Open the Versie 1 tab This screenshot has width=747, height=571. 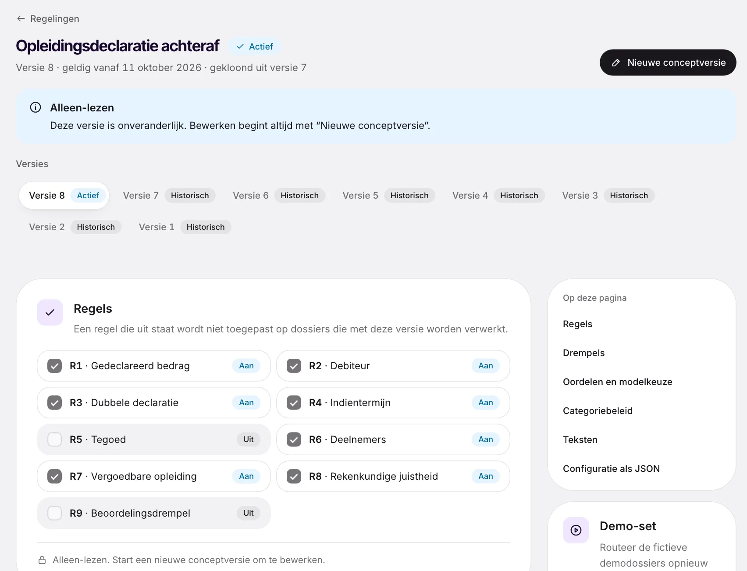185,227
